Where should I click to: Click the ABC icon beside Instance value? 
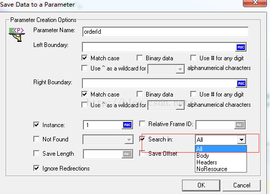pyautogui.click(x=127, y=125)
